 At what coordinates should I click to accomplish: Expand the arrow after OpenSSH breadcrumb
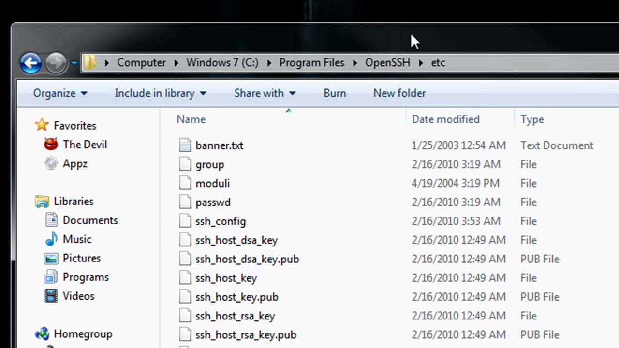click(x=421, y=63)
